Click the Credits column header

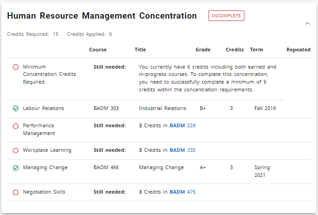(x=234, y=50)
